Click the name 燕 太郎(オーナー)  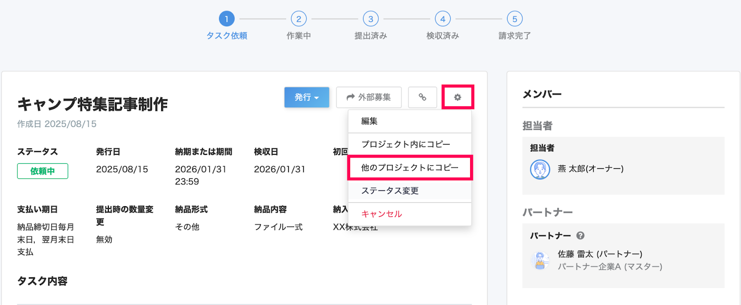tap(590, 169)
